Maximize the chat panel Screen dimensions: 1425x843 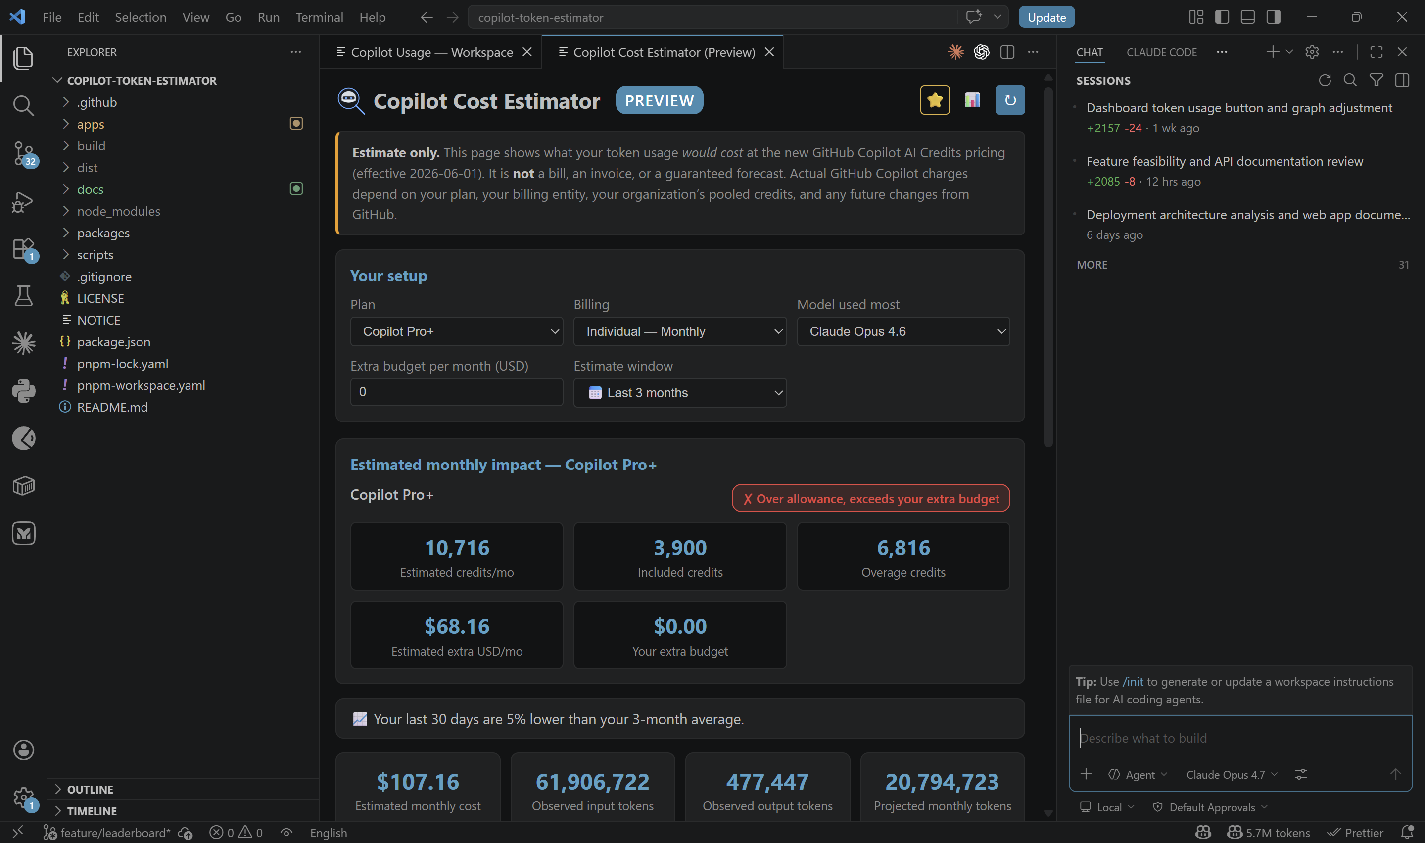(1376, 51)
